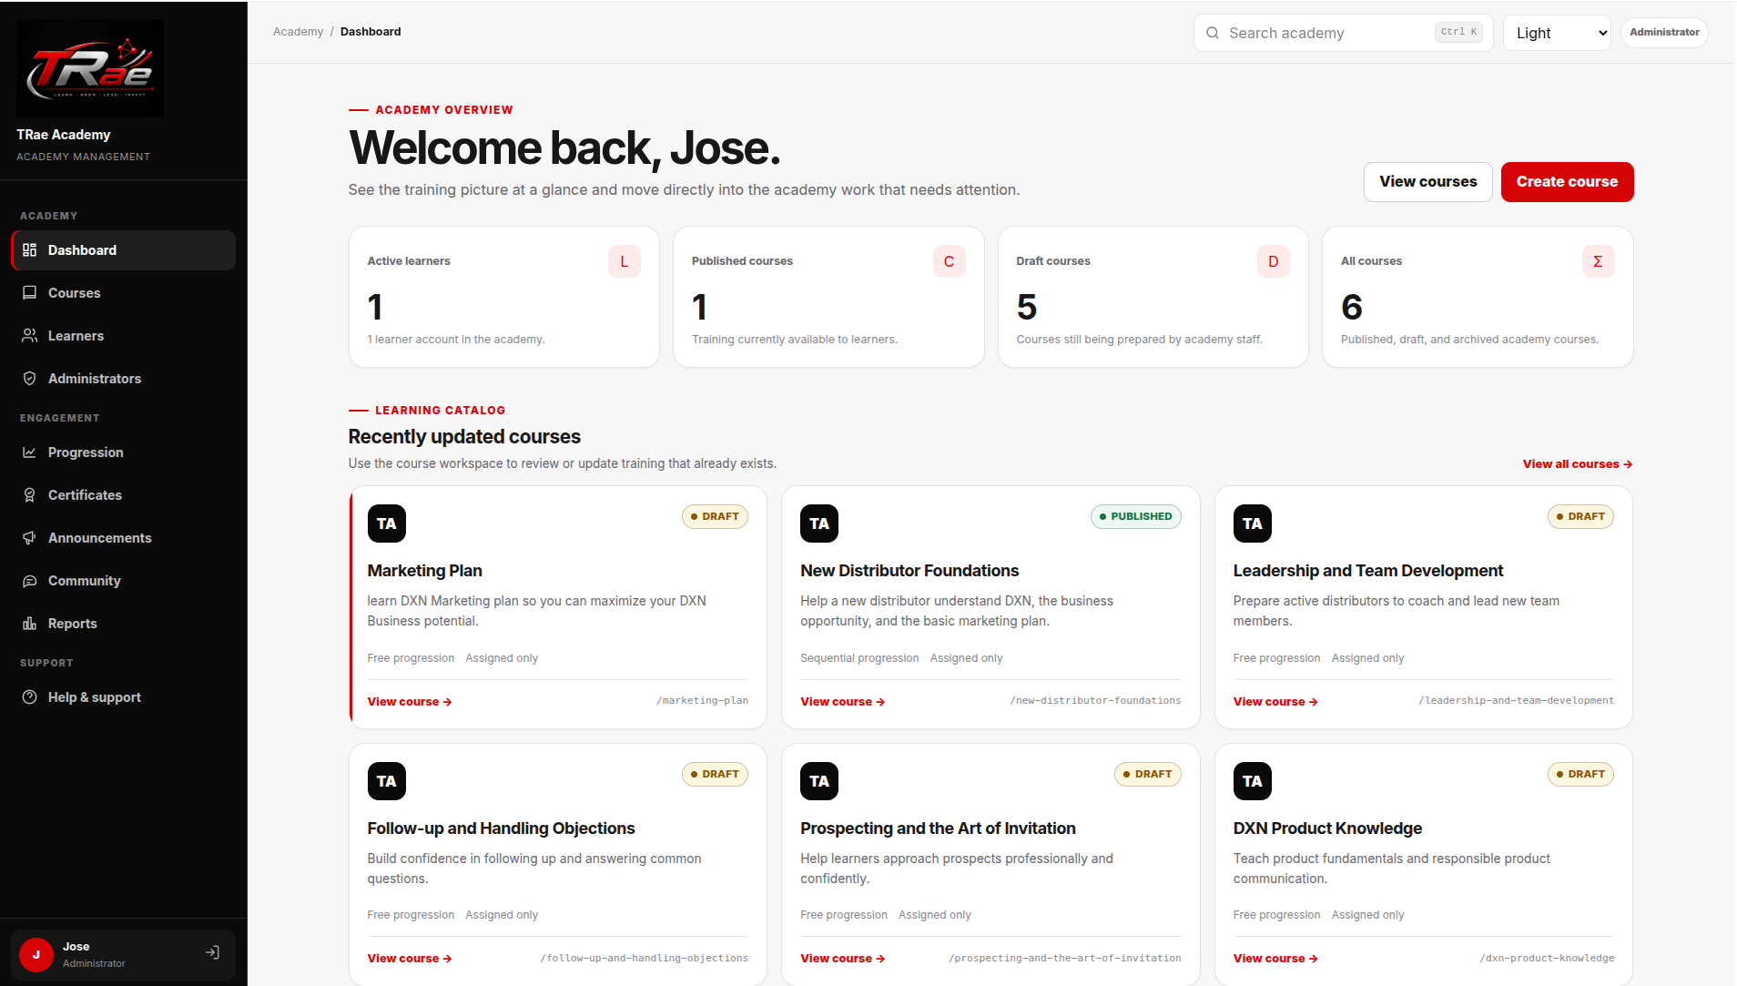
Task: Click the View courses button
Action: pyautogui.click(x=1427, y=182)
